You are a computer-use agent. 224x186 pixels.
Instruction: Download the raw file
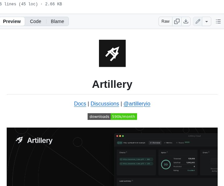[x=186, y=21]
